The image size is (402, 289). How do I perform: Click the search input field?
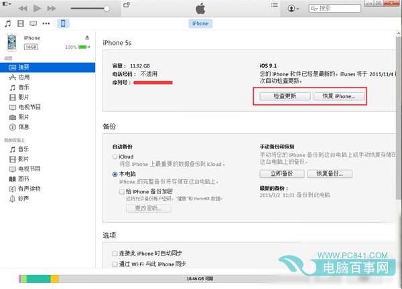click(x=334, y=9)
